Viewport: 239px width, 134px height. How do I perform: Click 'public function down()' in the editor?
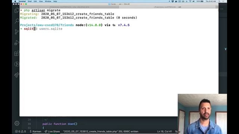pyautogui.click(x=60, y=124)
